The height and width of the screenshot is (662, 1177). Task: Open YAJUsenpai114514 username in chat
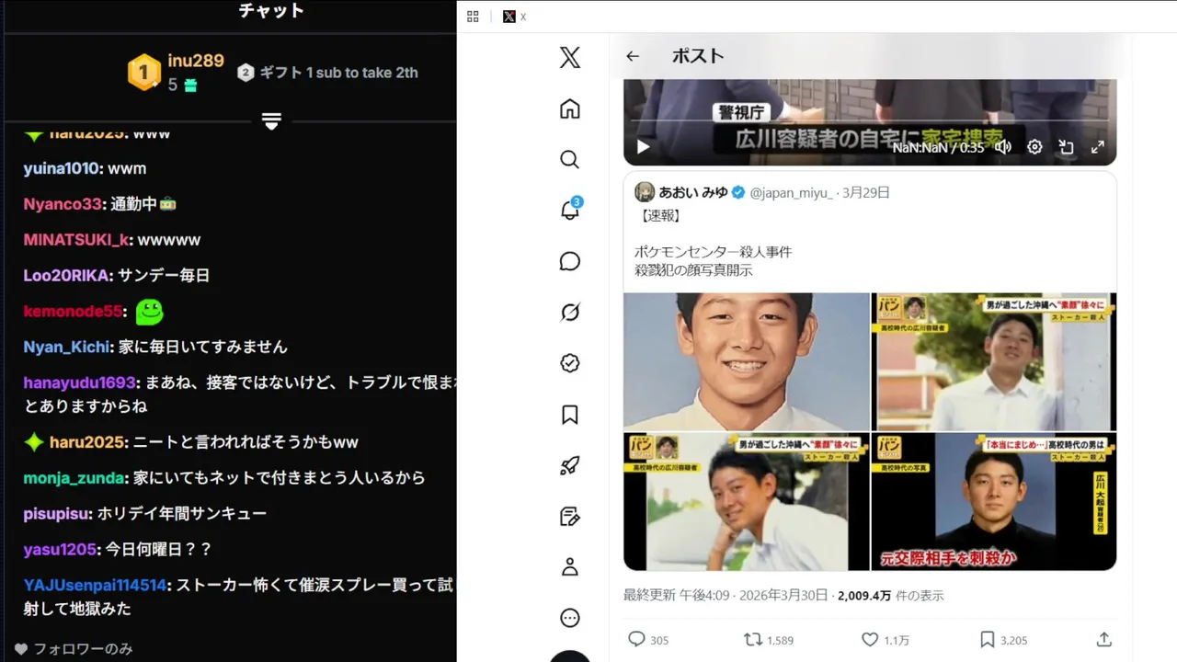[95, 585]
